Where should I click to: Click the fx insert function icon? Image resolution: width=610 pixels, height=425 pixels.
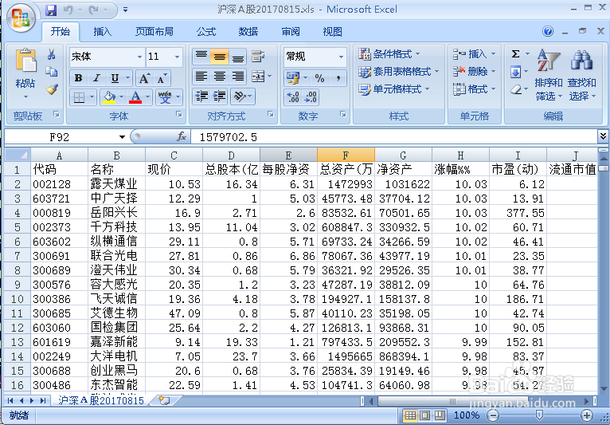click(182, 136)
